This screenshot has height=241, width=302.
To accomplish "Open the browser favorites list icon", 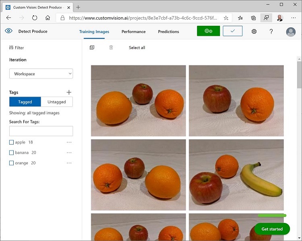I will pos(240,18).
